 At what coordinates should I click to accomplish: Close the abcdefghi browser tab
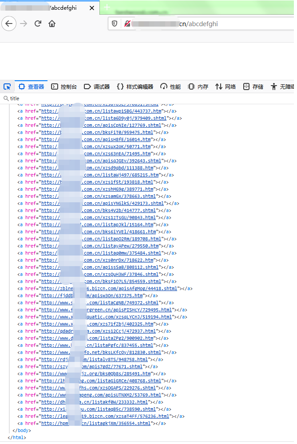(x=92, y=8)
